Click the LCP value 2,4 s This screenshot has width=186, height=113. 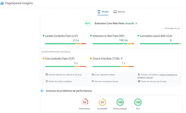click(x=76, y=40)
